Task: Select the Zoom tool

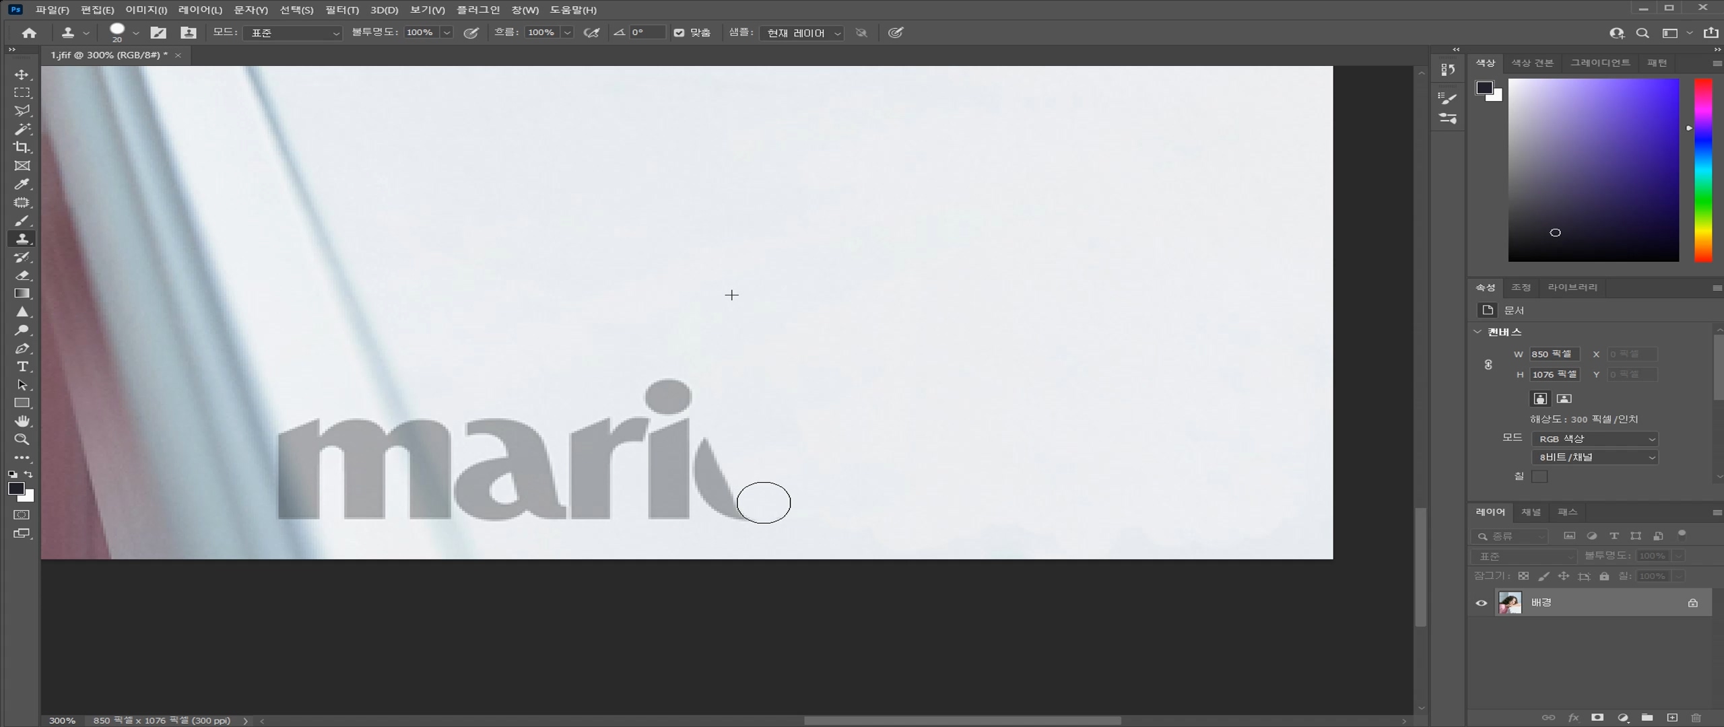Action: 22,440
